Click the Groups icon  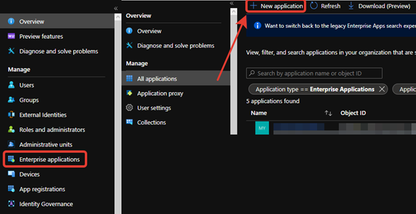[11, 100]
